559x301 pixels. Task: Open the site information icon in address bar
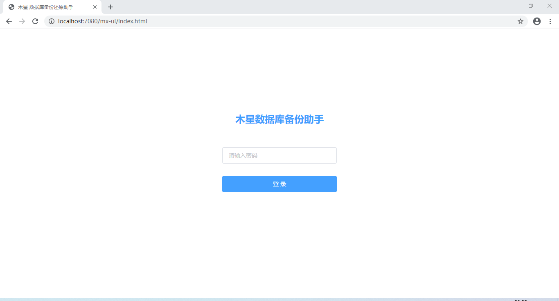(x=52, y=21)
